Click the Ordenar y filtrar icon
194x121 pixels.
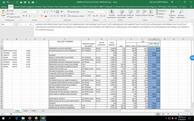(x=172, y=12)
